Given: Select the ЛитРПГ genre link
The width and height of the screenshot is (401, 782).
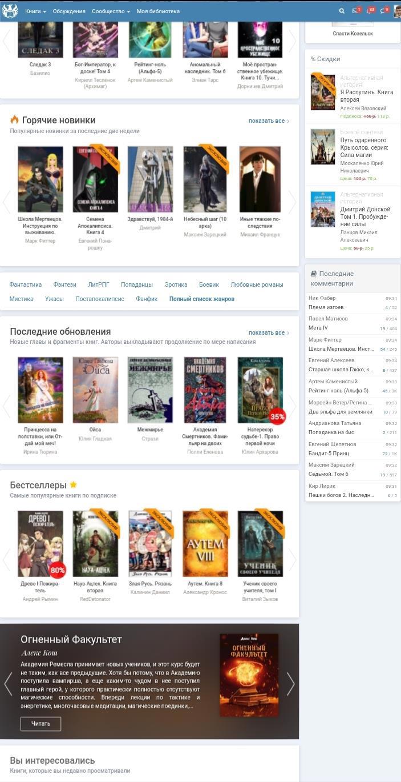Looking at the screenshot, I should point(99,284).
